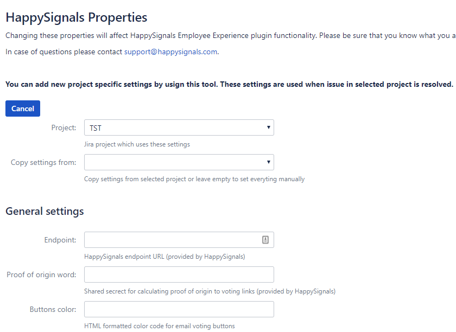Click the blue Cancel button
The width and height of the screenshot is (456, 332).
(23, 108)
